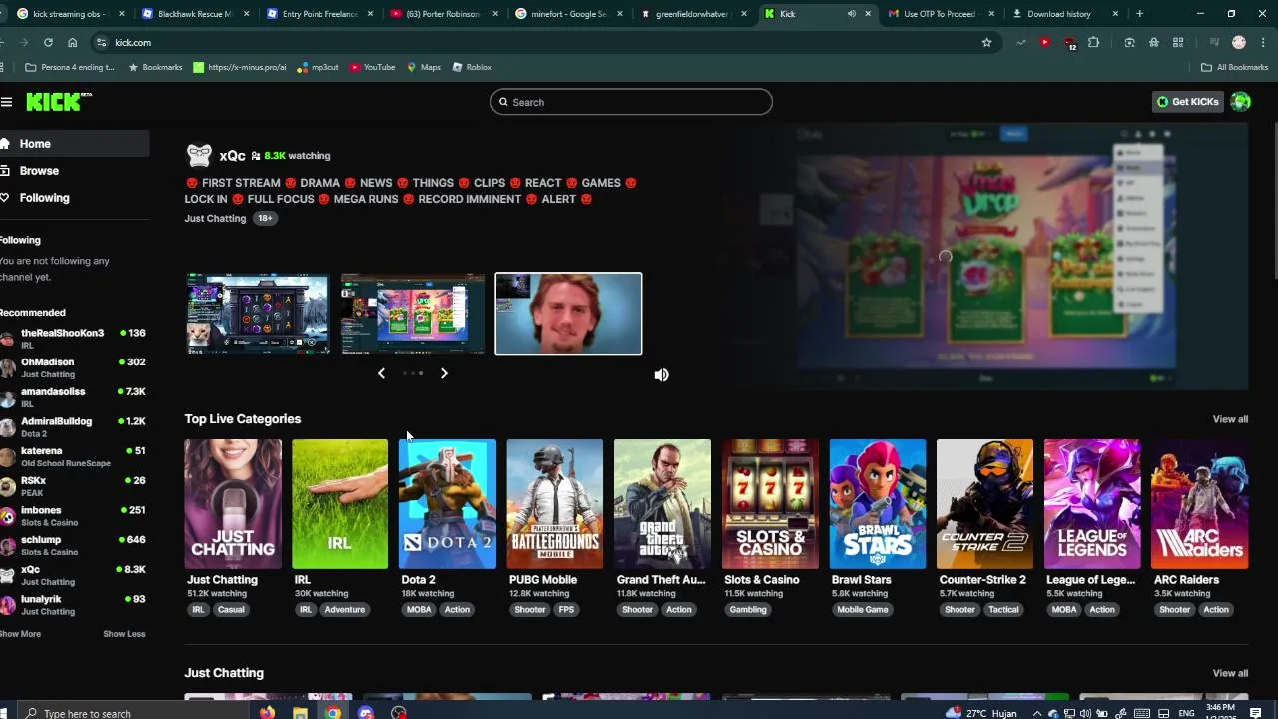
Task: Open the mp3cut bookmark
Action: tap(319, 67)
